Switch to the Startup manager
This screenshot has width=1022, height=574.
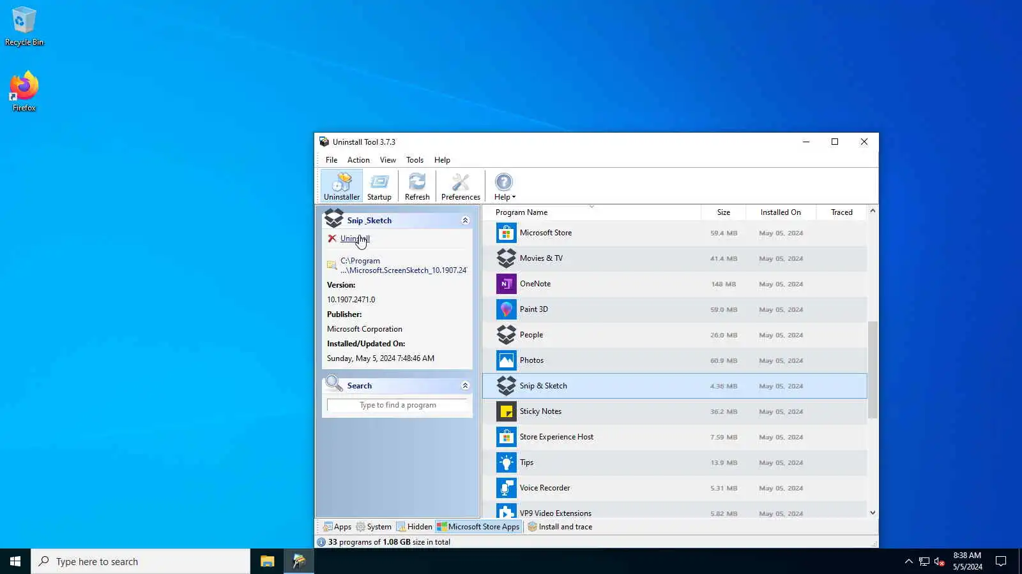379,186
